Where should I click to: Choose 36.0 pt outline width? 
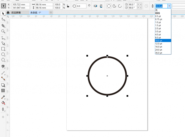pyautogui.click(x=163, y=53)
